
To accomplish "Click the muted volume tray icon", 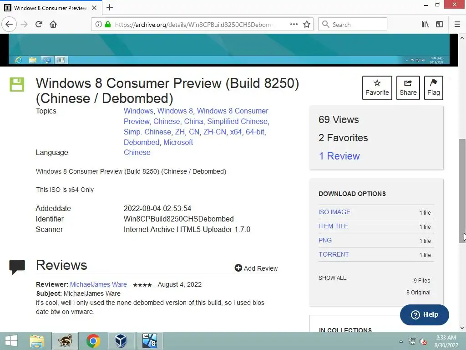I will [x=423, y=341].
